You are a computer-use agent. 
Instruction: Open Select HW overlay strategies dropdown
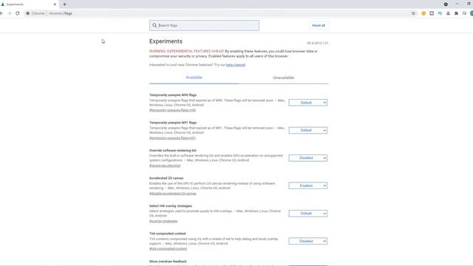[307, 214]
